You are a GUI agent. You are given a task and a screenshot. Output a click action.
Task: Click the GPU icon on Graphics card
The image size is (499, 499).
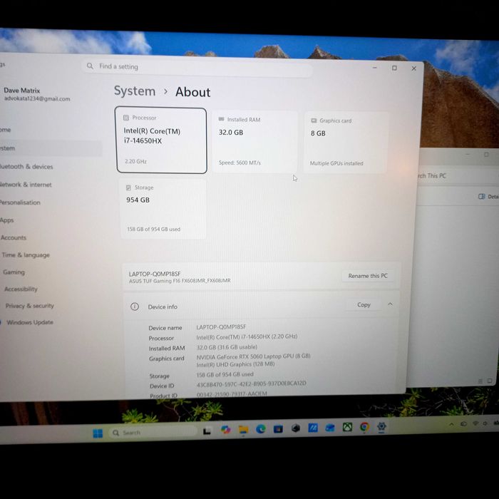point(314,120)
